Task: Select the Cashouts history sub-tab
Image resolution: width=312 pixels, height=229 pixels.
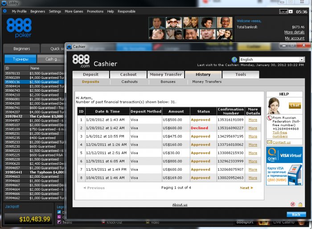Action: click(x=129, y=82)
